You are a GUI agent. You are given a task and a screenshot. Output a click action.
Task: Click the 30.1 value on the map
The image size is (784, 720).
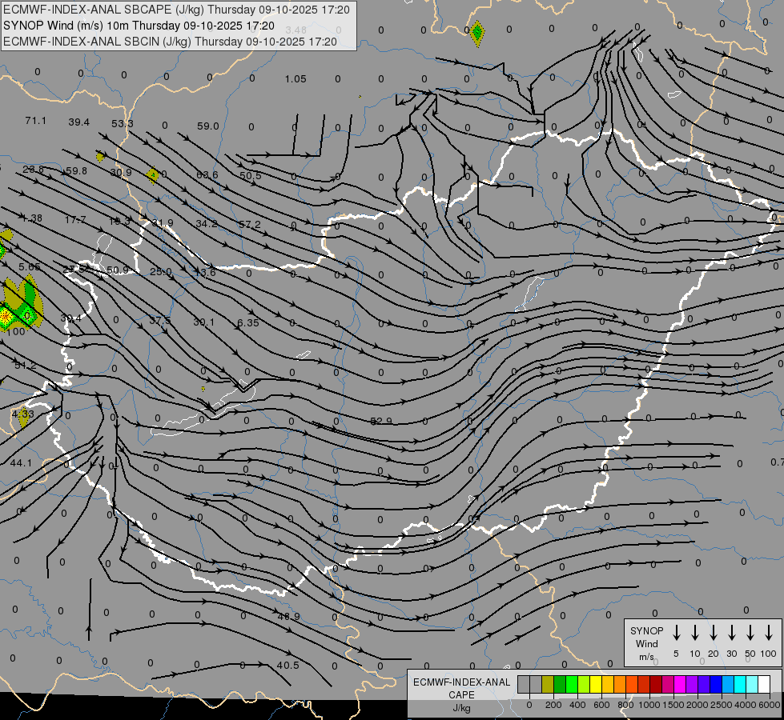pos(204,322)
